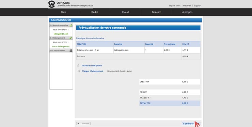Click the 1,40 € TVA amount
The width and height of the screenshot is (252, 127).
click(185, 98)
